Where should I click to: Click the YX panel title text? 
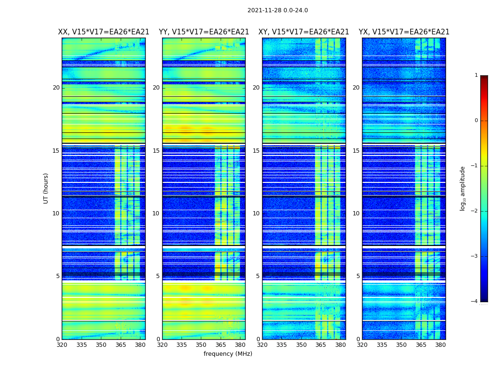pos(404,32)
